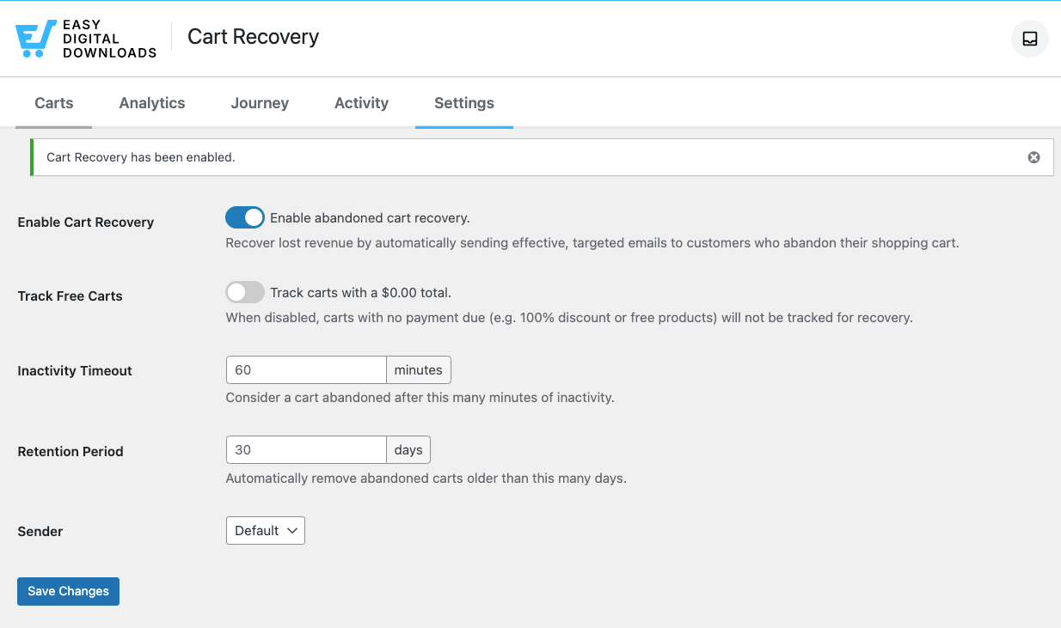Disable abandoned cart recovery toggle
Screen dimensions: 1061x628
tap(244, 217)
